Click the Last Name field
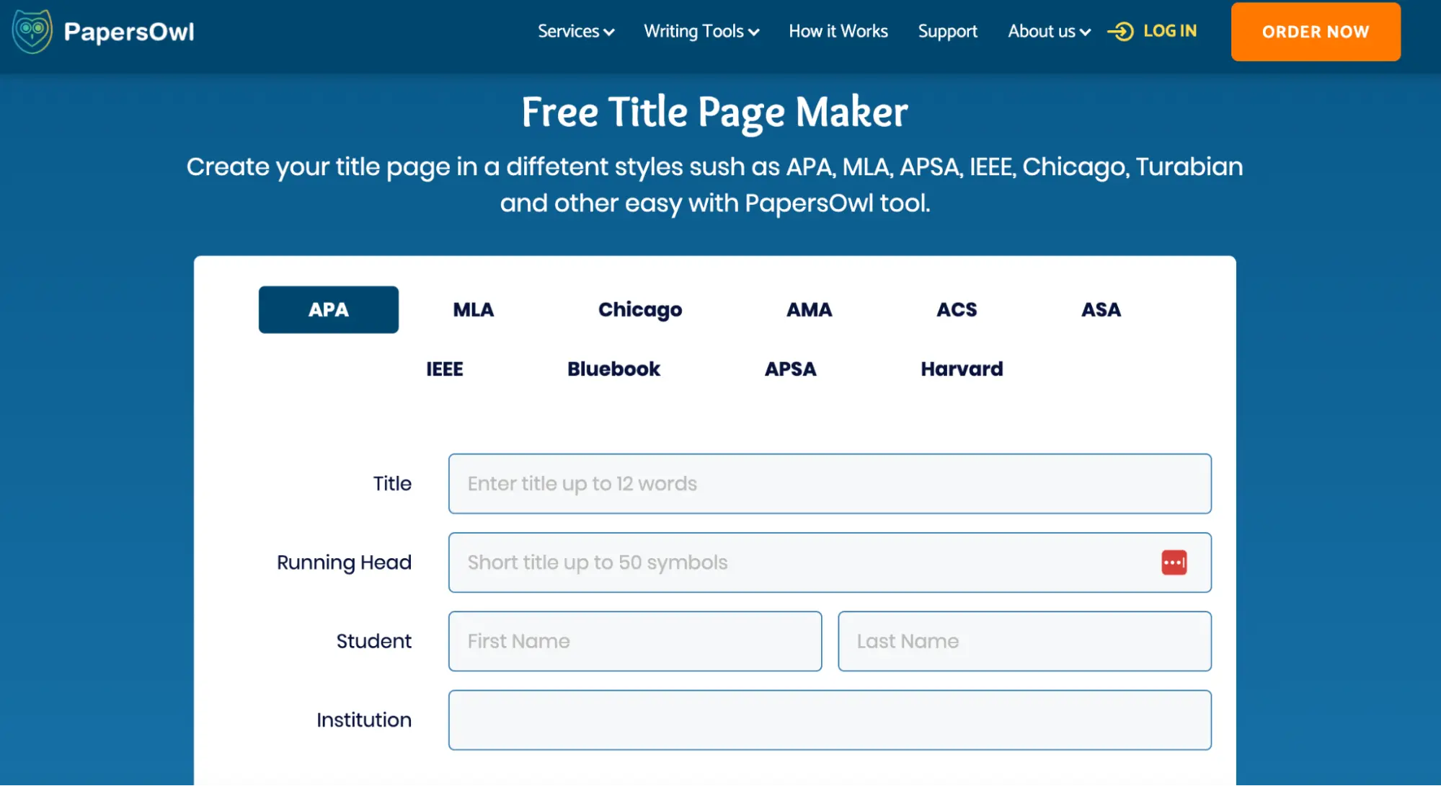This screenshot has height=786, width=1441. coord(1024,641)
